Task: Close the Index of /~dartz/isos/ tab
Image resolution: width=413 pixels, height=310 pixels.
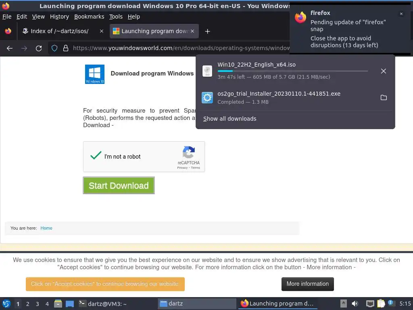Action: tap(101, 31)
